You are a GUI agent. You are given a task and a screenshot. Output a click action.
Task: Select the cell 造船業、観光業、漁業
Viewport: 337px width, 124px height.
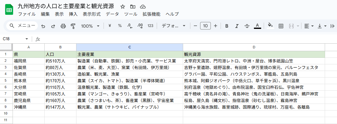coord(130,74)
